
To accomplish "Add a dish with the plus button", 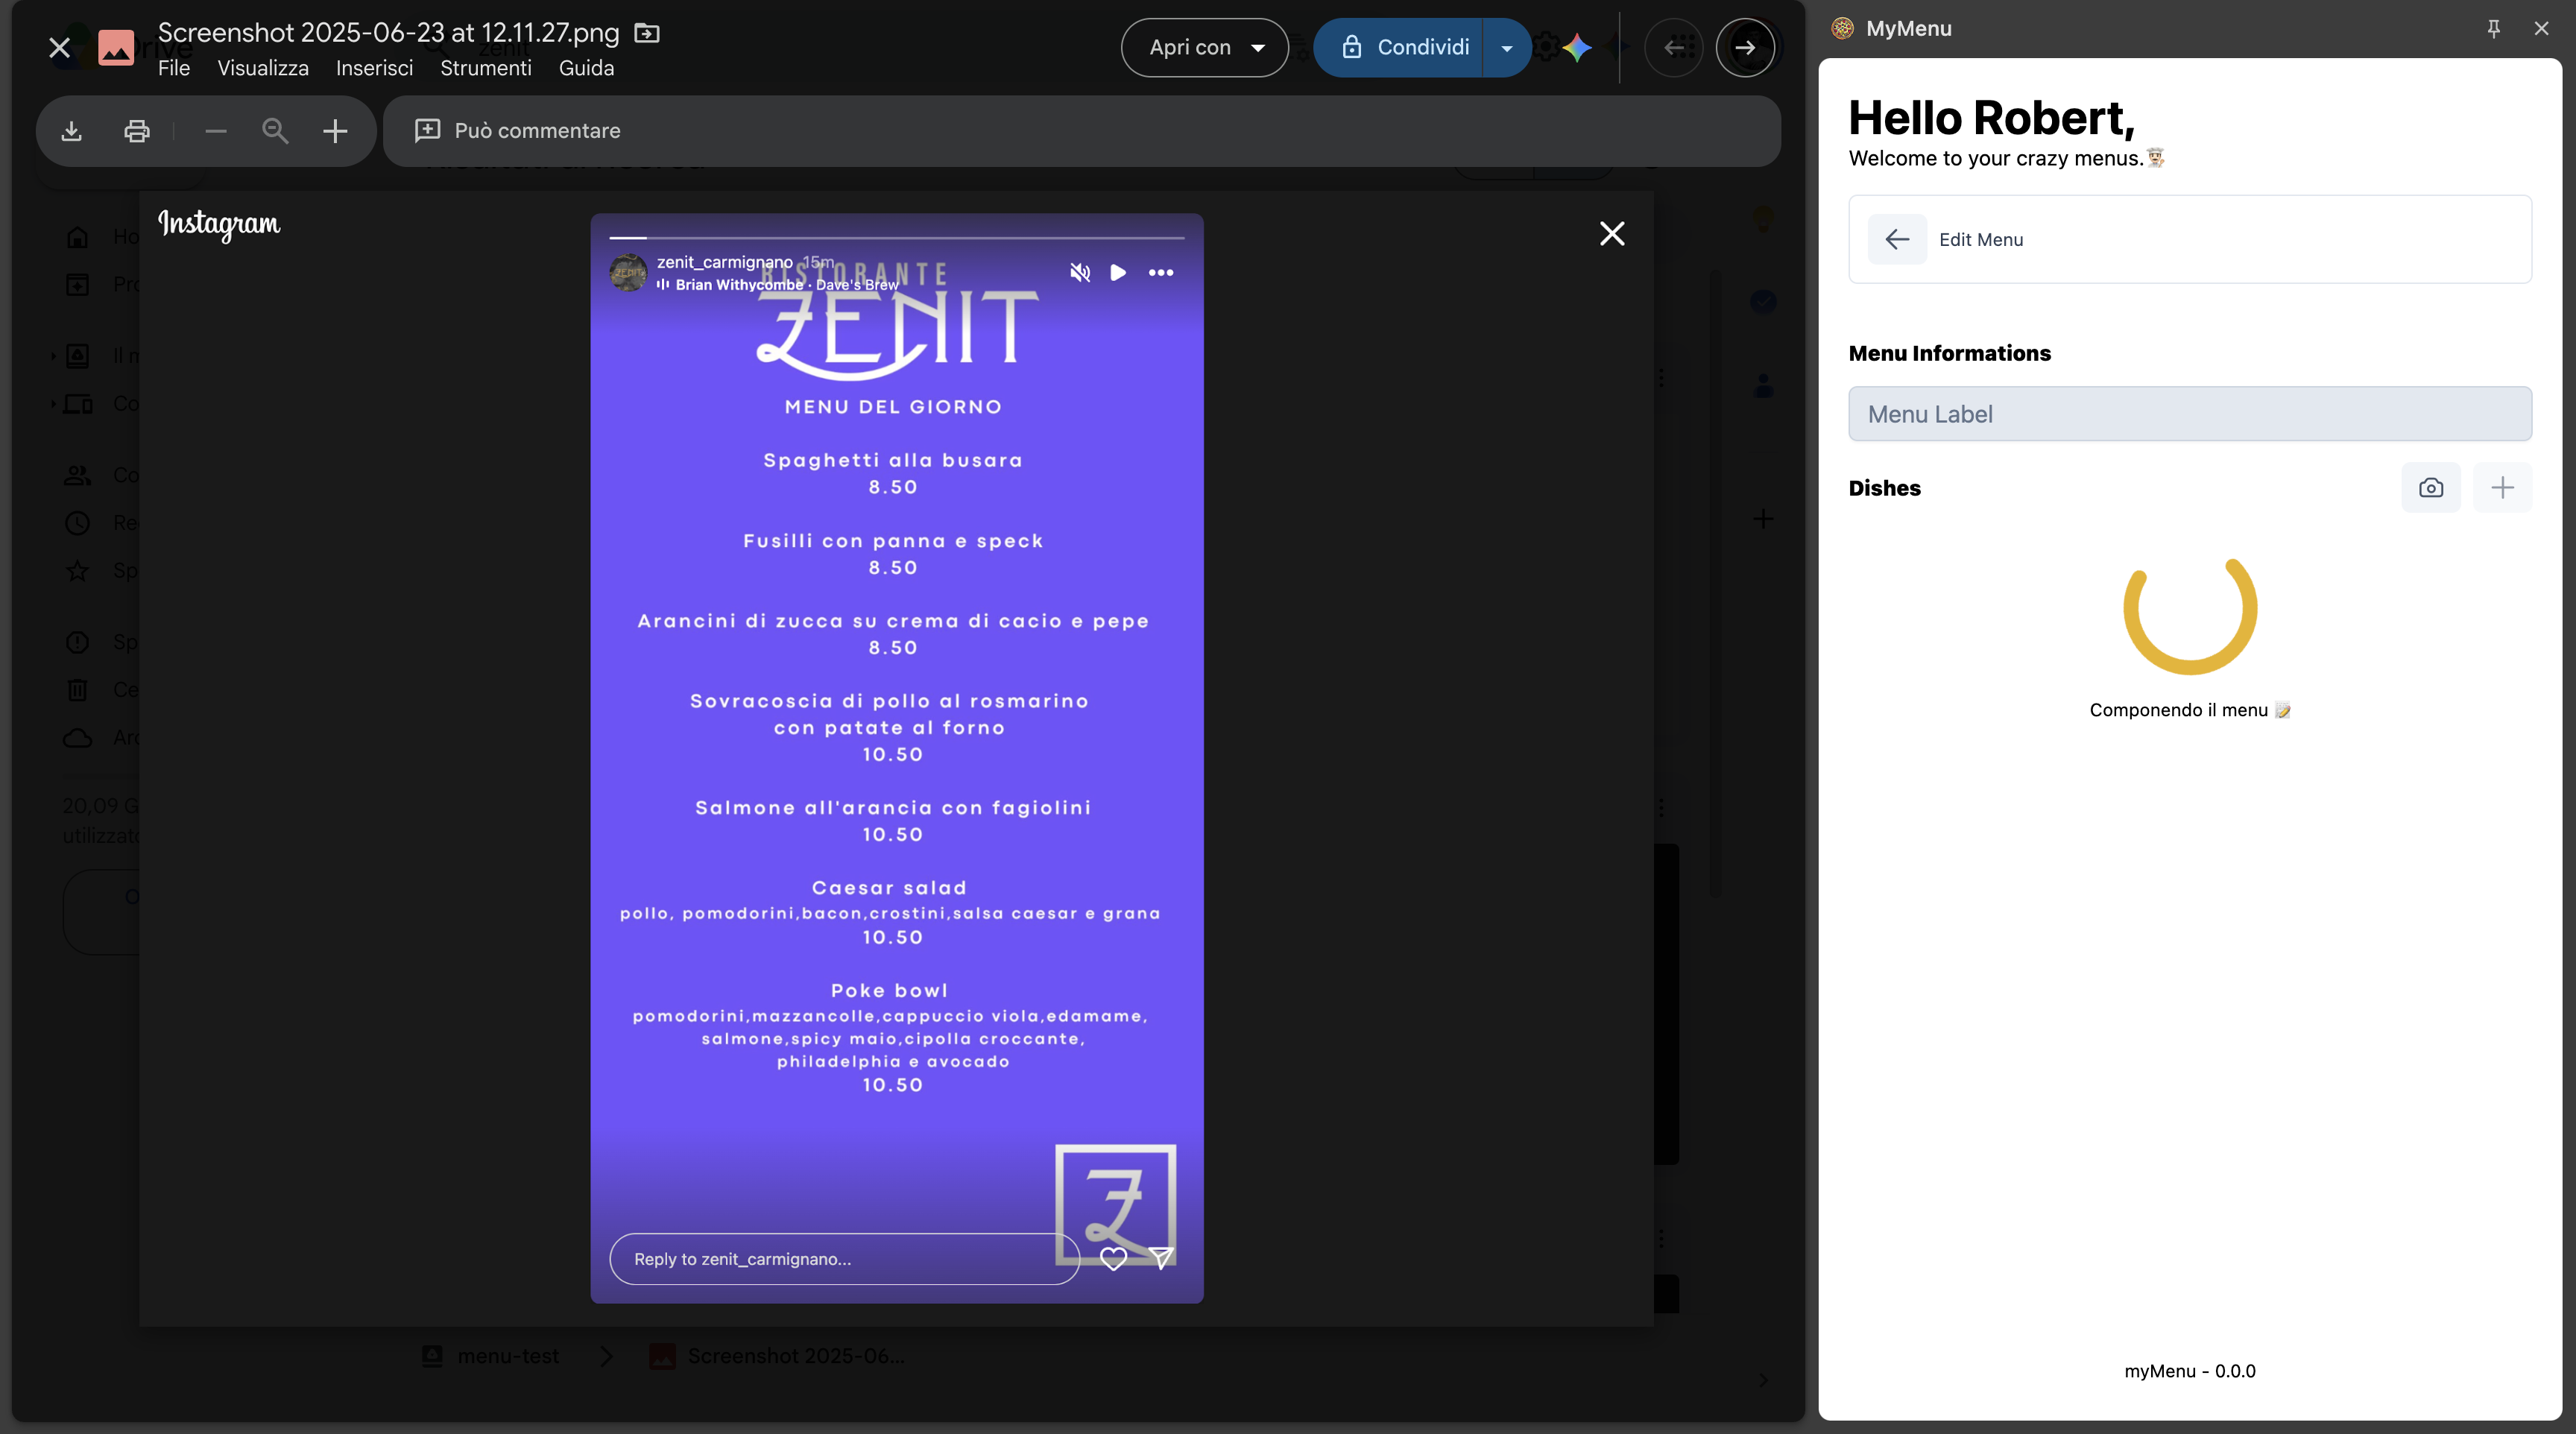I will [2502, 488].
